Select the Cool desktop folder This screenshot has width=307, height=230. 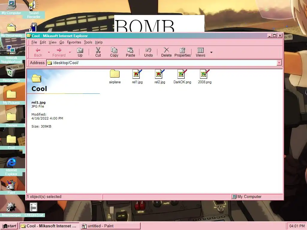point(11,142)
